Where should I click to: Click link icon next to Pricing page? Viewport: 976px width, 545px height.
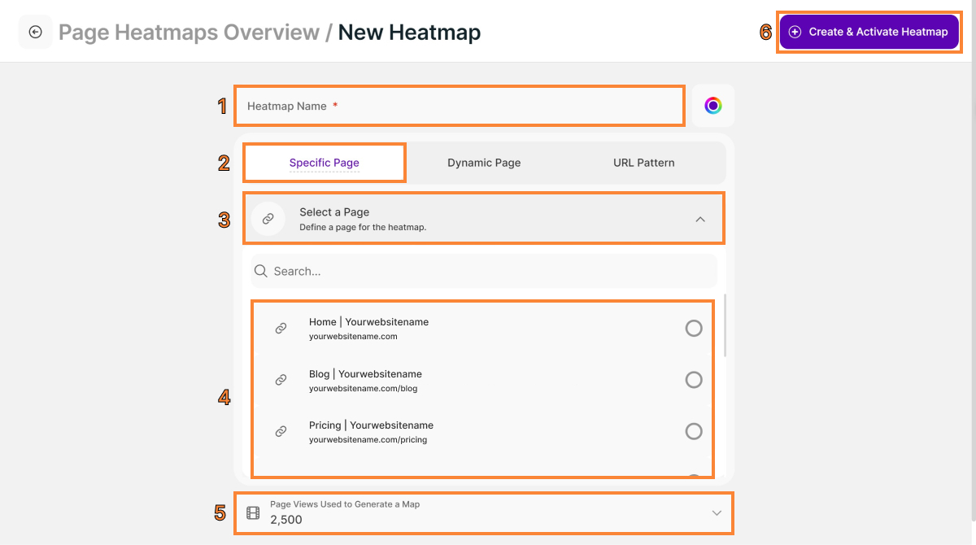[281, 431]
